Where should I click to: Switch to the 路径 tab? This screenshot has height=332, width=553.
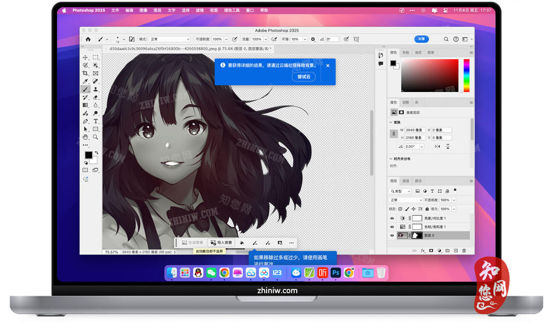coord(418,181)
